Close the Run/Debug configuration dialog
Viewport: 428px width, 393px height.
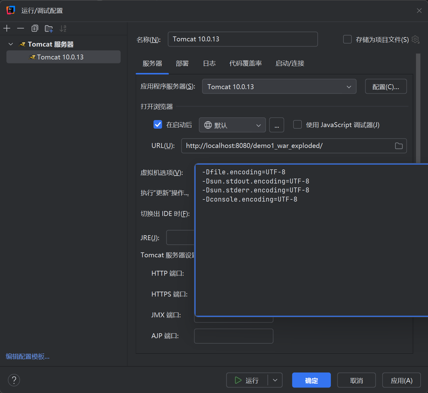[419, 11]
